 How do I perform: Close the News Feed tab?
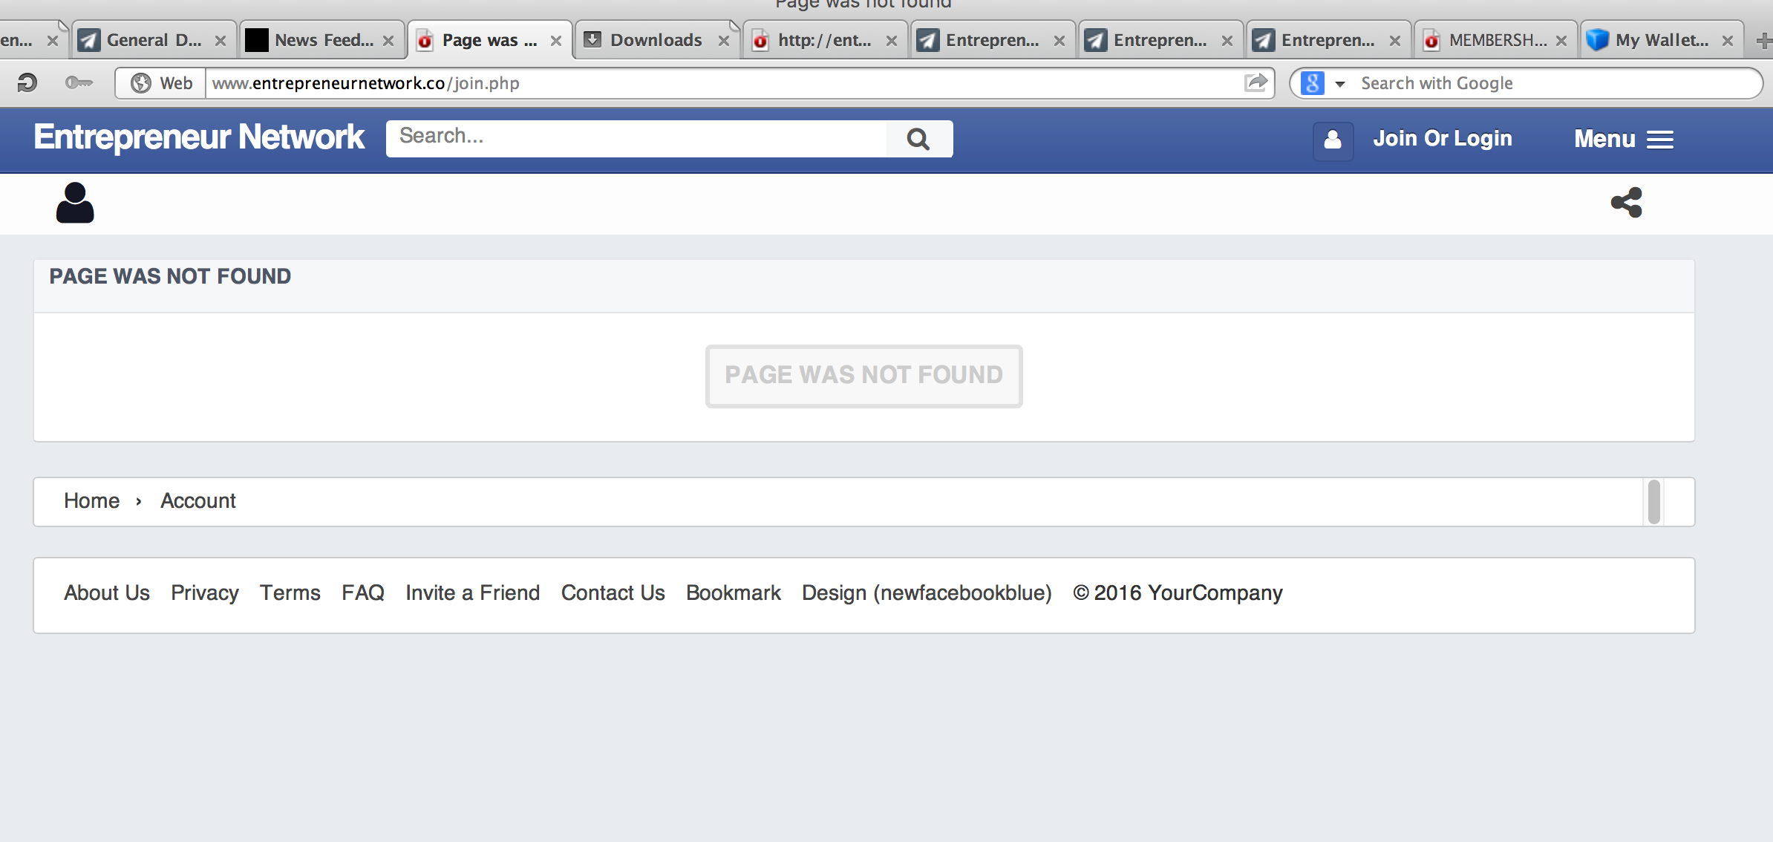(388, 41)
